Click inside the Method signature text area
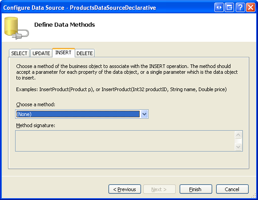This screenshot has height=200, width=258. click(x=125, y=141)
